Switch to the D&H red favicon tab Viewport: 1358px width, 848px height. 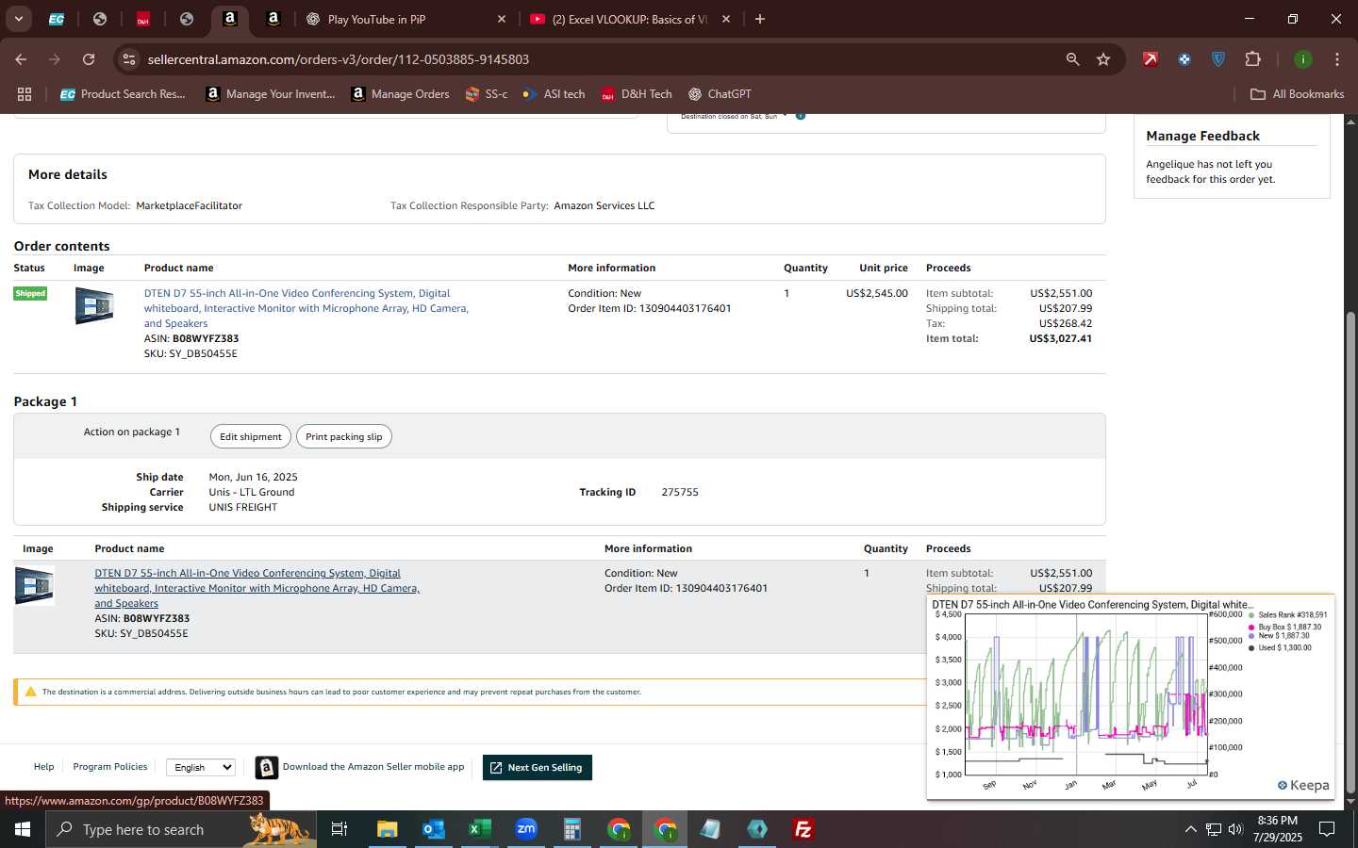[143, 19]
